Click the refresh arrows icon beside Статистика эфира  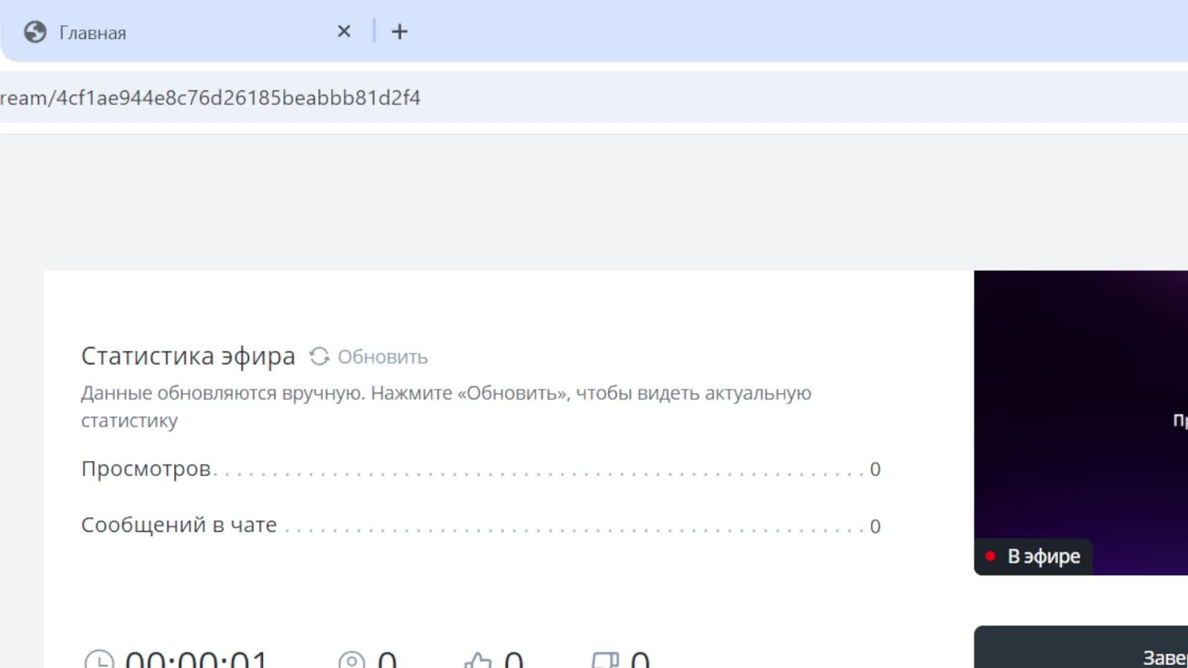point(319,356)
